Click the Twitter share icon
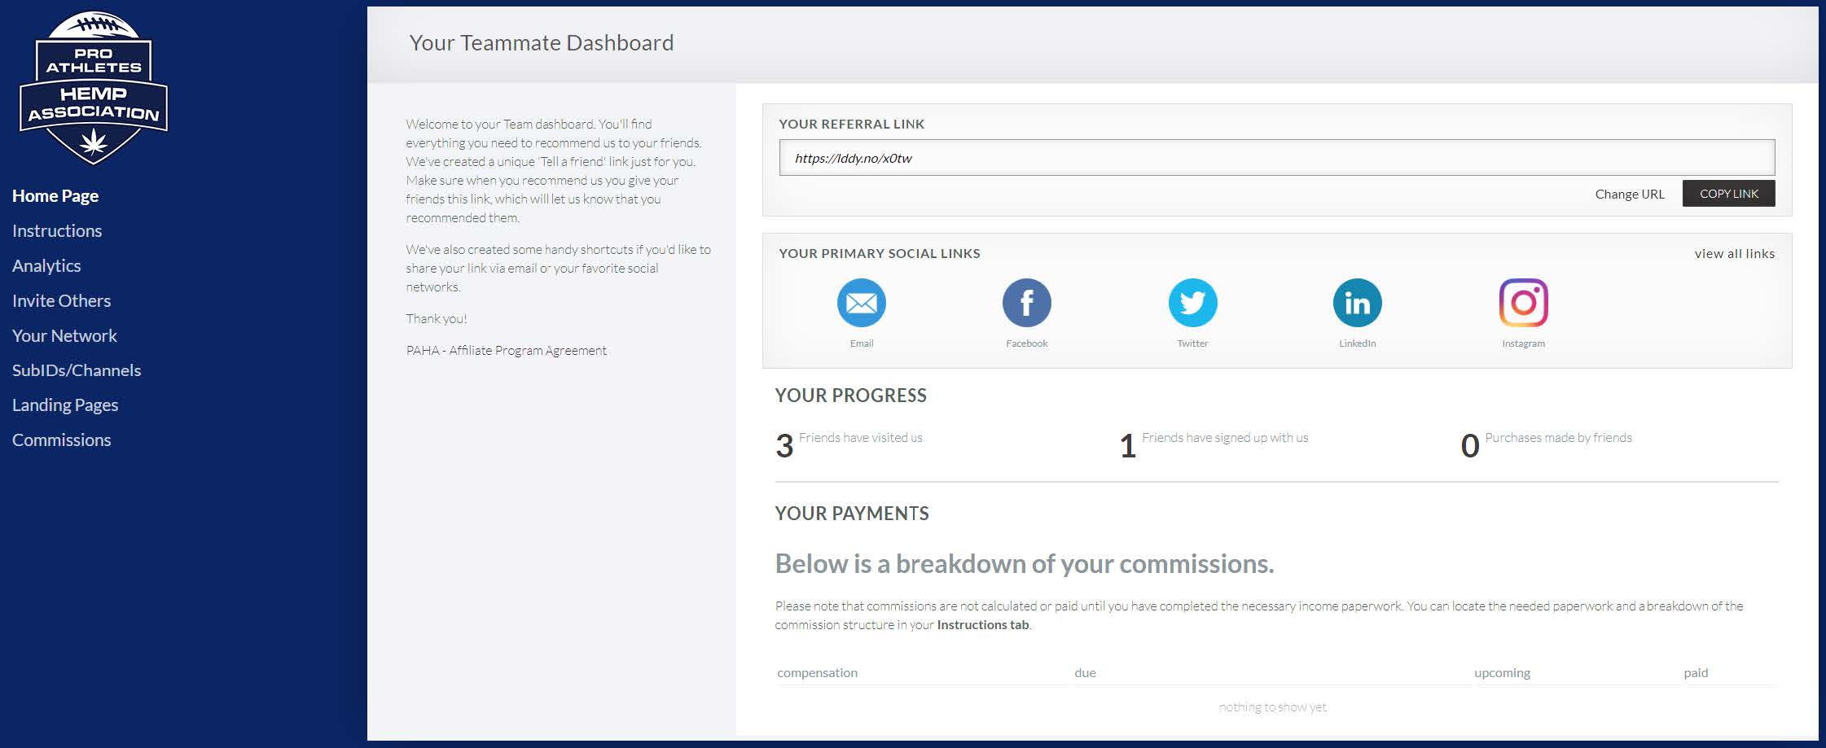 pyautogui.click(x=1192, y=303)
